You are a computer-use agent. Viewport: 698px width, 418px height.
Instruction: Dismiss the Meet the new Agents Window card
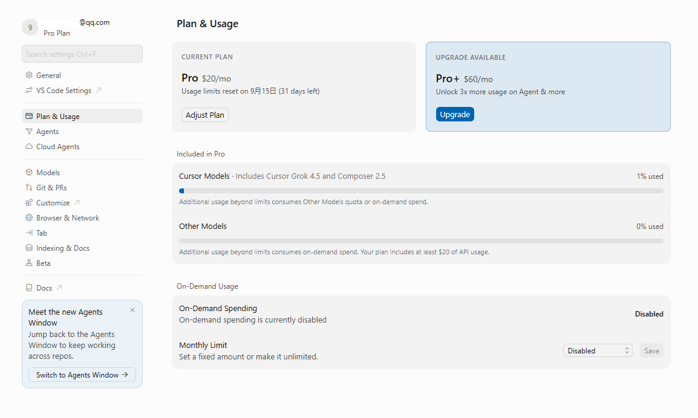pyautogui.click(x=132, y=310)
